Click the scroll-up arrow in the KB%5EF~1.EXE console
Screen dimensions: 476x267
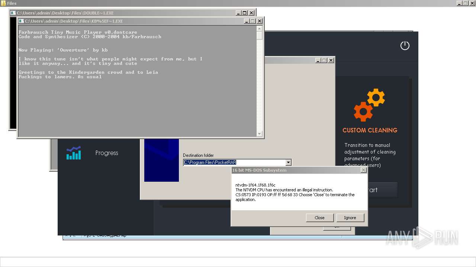pyautogui.click(x=260, y=28)
